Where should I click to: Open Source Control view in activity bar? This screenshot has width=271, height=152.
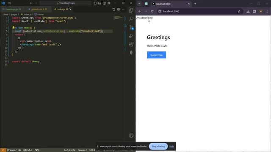click(131, 27)
